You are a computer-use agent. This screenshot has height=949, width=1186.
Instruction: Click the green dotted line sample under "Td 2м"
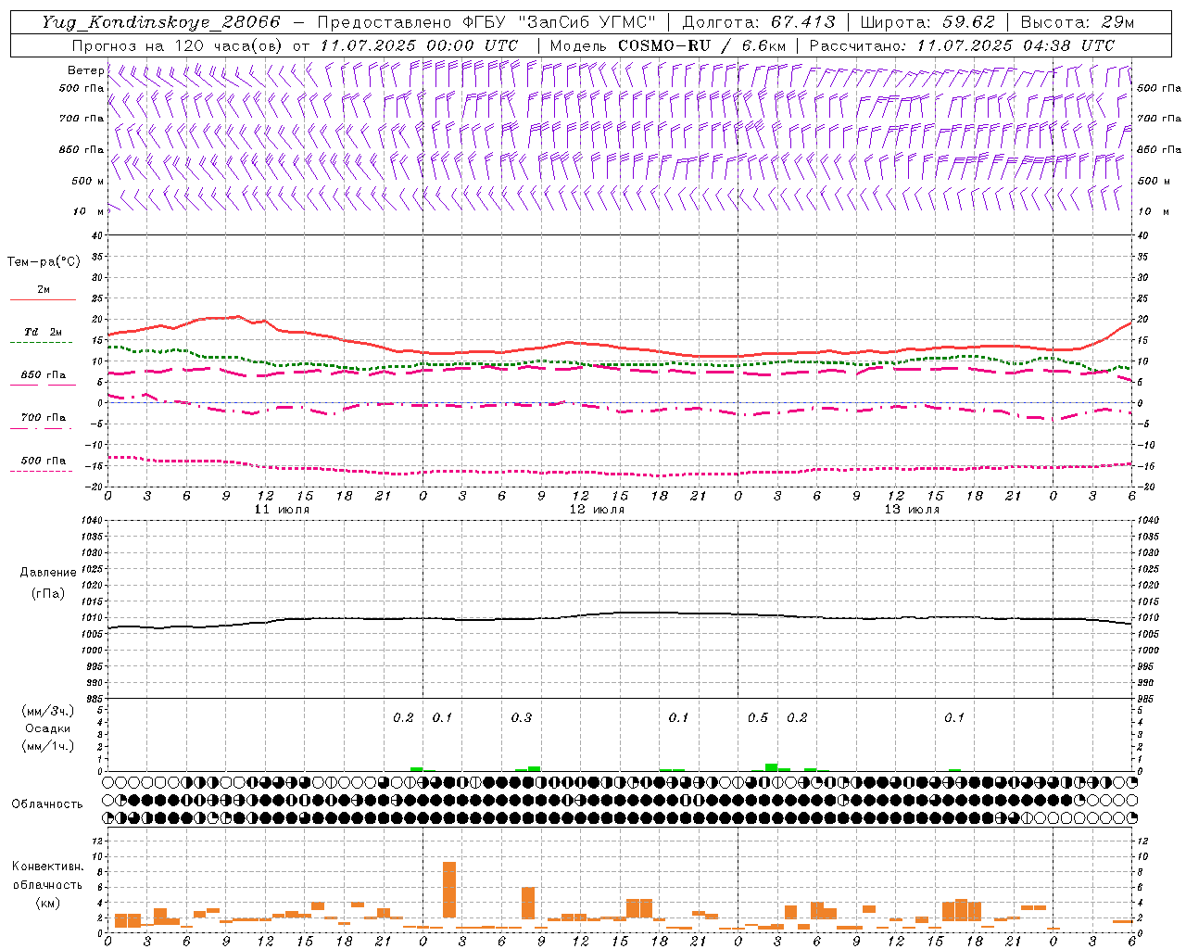41,342
